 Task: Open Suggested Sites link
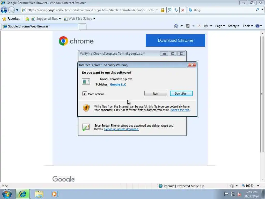46,19
